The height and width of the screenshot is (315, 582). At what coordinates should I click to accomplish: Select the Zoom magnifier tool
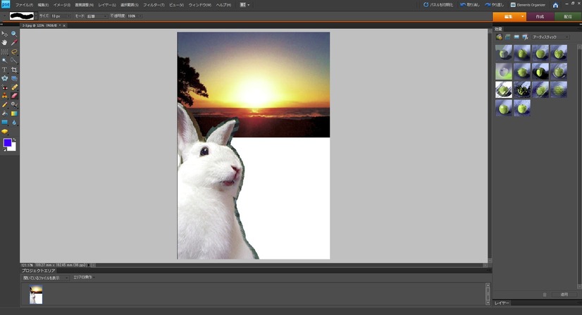pyautogui.click(x=14, y=34)
